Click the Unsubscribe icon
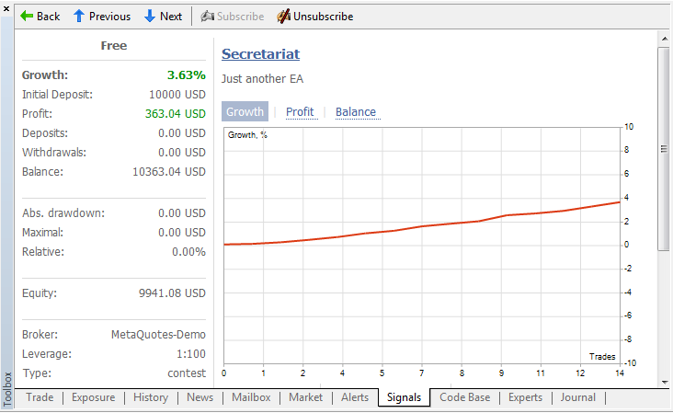673x413 pixels. point(284,17)
